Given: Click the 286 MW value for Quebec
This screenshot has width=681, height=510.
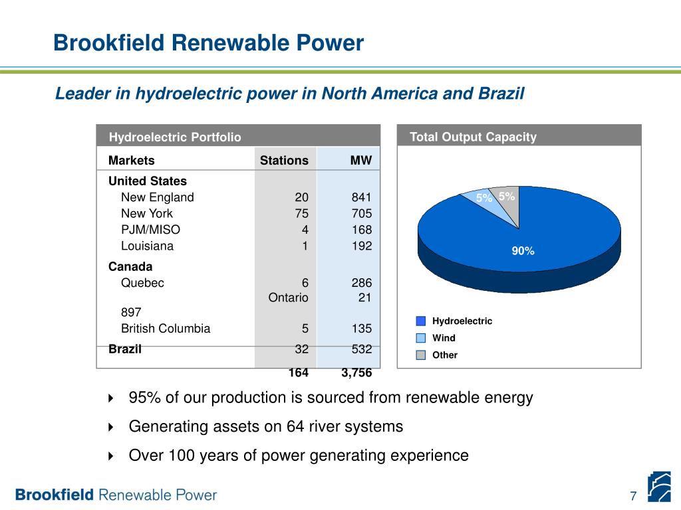Looking at the screenshot, I should click(x=361, y=283).
